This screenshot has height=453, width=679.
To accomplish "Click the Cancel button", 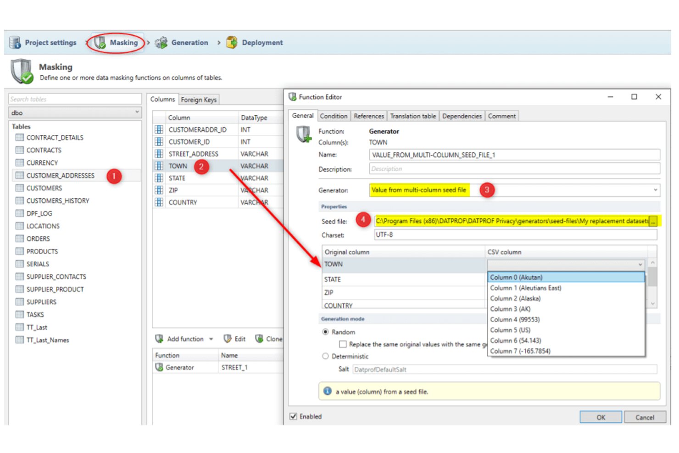I will (645, 417).
